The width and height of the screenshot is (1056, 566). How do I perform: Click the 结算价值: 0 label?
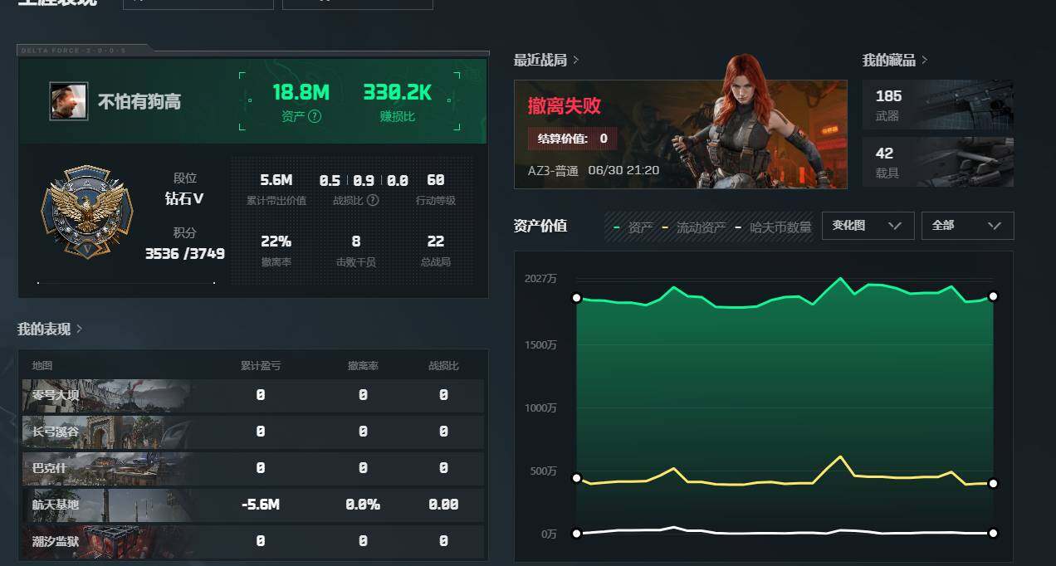click(x=573, y=139)
